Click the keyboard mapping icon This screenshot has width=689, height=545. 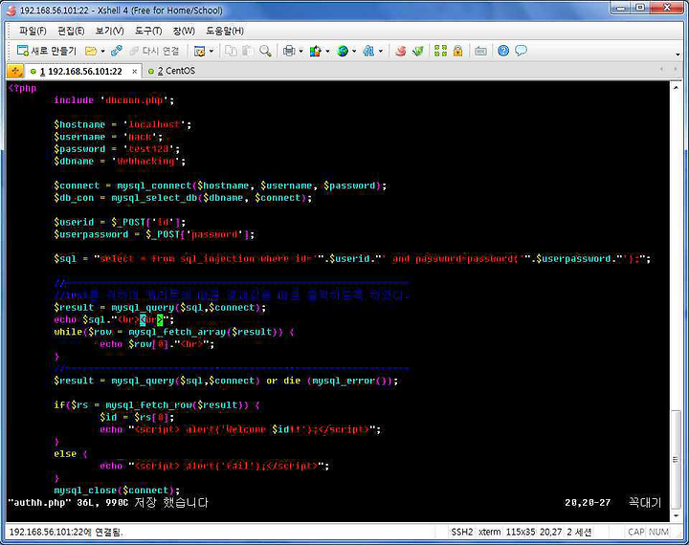point(480,51)
